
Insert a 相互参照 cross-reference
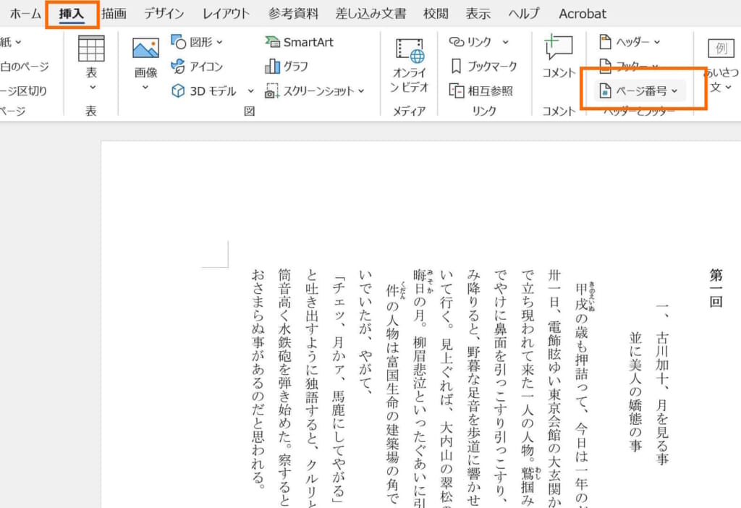click(481, 90)
